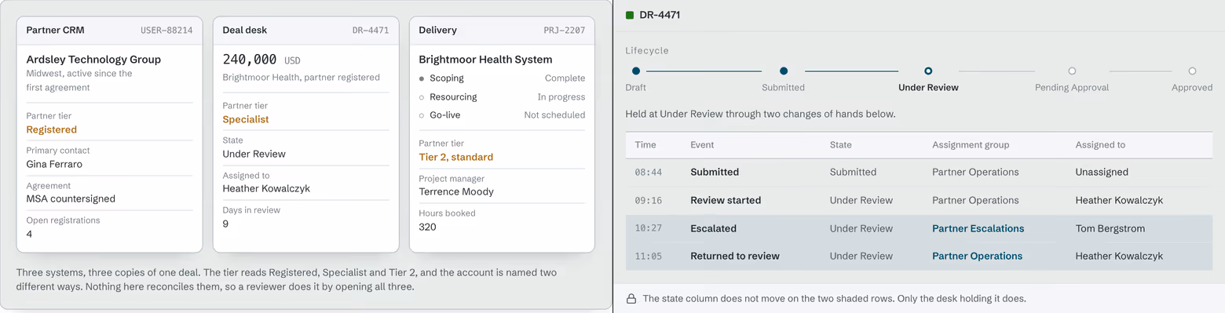Click Partner Operations in the 08:44 row
This screenshot has height=313, width=1225.
[x=975, y=172]
